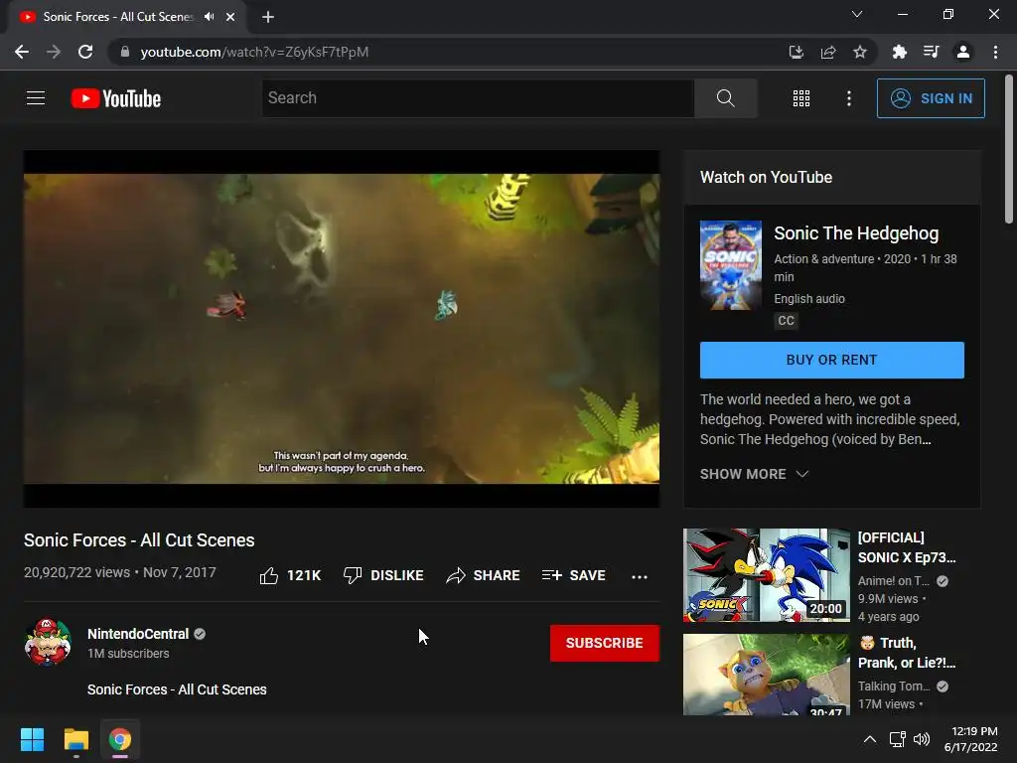This screenshot has width=1017, height=763.
Task: Open the [OFFICIAL] SONIC X Ep73 title
Action: [907, 547]
